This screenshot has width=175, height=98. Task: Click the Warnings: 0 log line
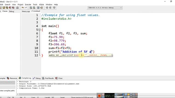pos(24,82)
